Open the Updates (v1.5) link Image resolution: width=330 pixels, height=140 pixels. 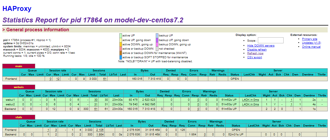(311, 43)
